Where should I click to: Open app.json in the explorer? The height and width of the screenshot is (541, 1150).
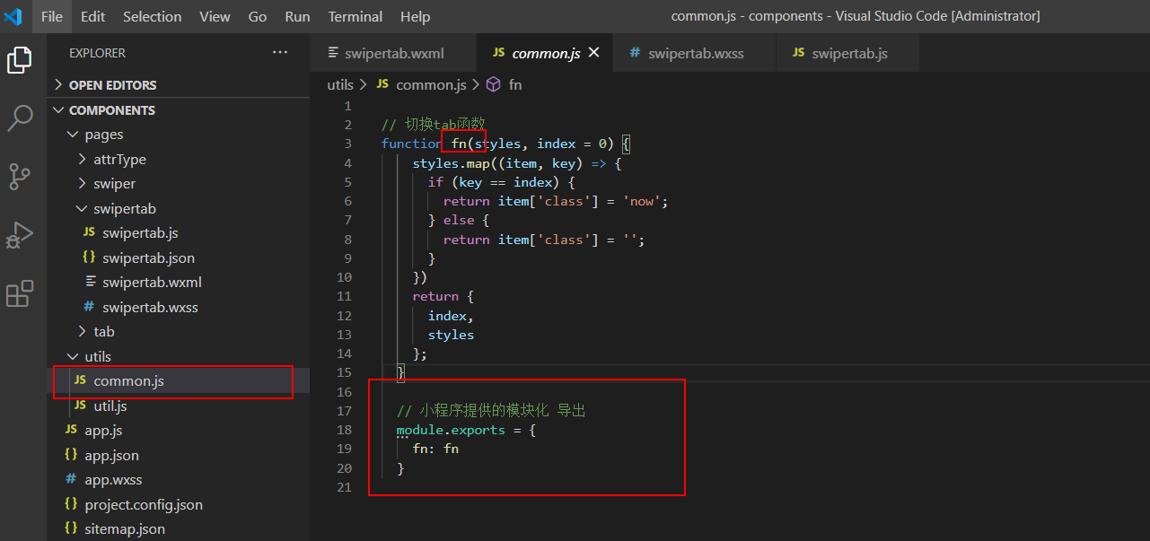tap(178, 456)
